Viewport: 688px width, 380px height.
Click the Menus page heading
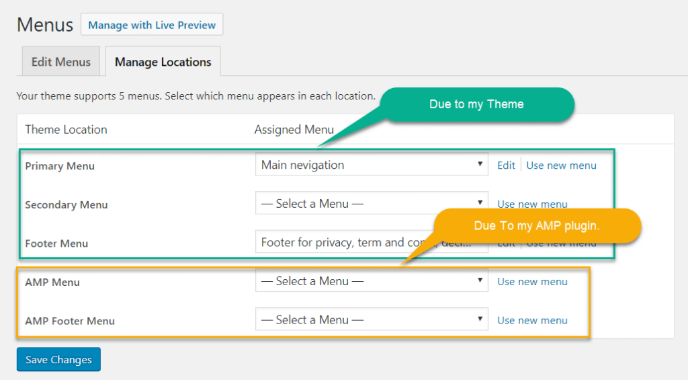click(x=45, y=25)
